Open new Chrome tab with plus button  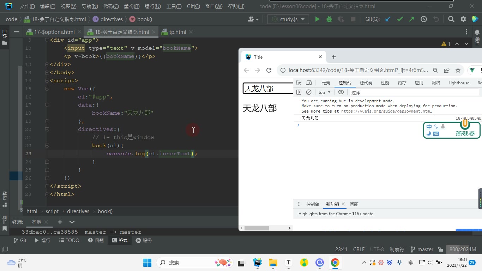(x=334, y=57)
